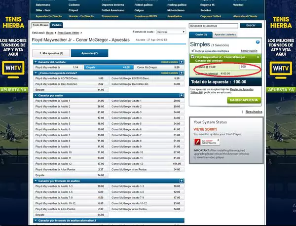This screenshot has height=226, width=296.
Task: Open the Motociclismo sport link
Action: coord(176,10)
